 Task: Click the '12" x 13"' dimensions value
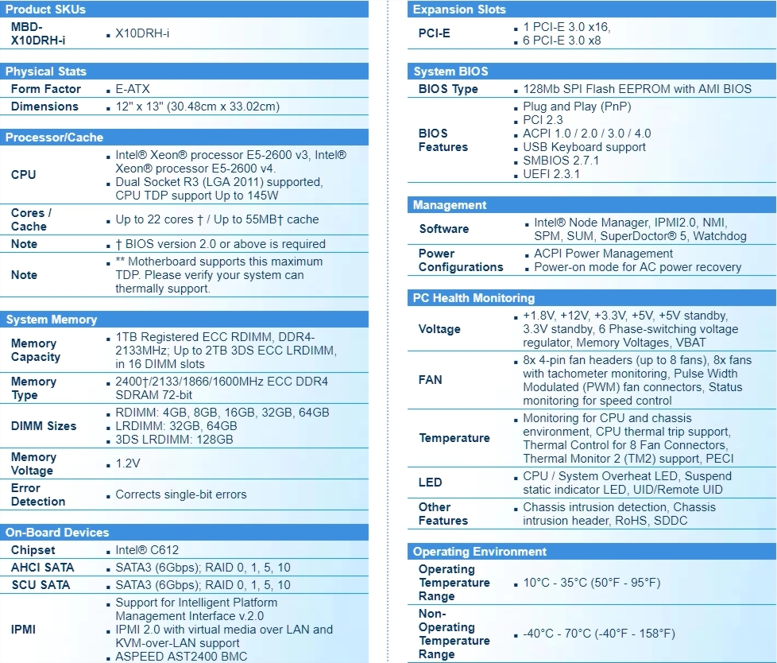(x=139, y=107)
